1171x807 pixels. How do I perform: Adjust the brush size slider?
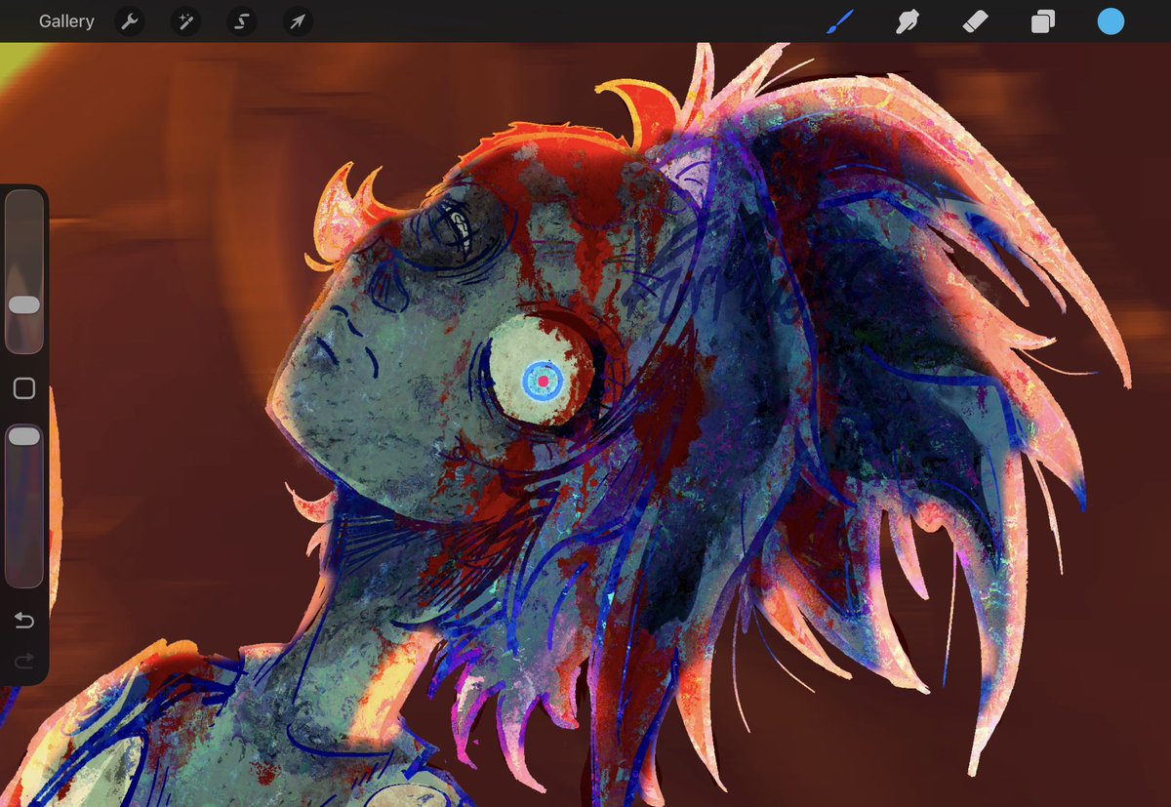24,271
